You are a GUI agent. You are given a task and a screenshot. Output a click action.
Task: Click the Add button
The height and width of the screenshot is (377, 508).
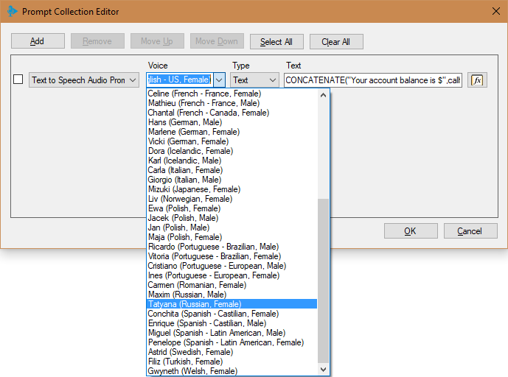point(38,41)
